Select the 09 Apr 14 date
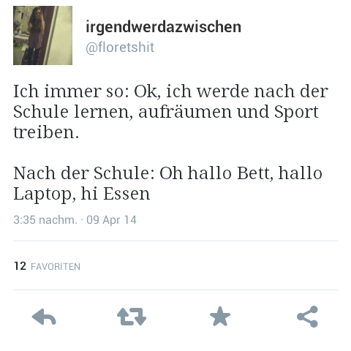The height and width of the screenshot is (351, 351). [x=111, y=220]
